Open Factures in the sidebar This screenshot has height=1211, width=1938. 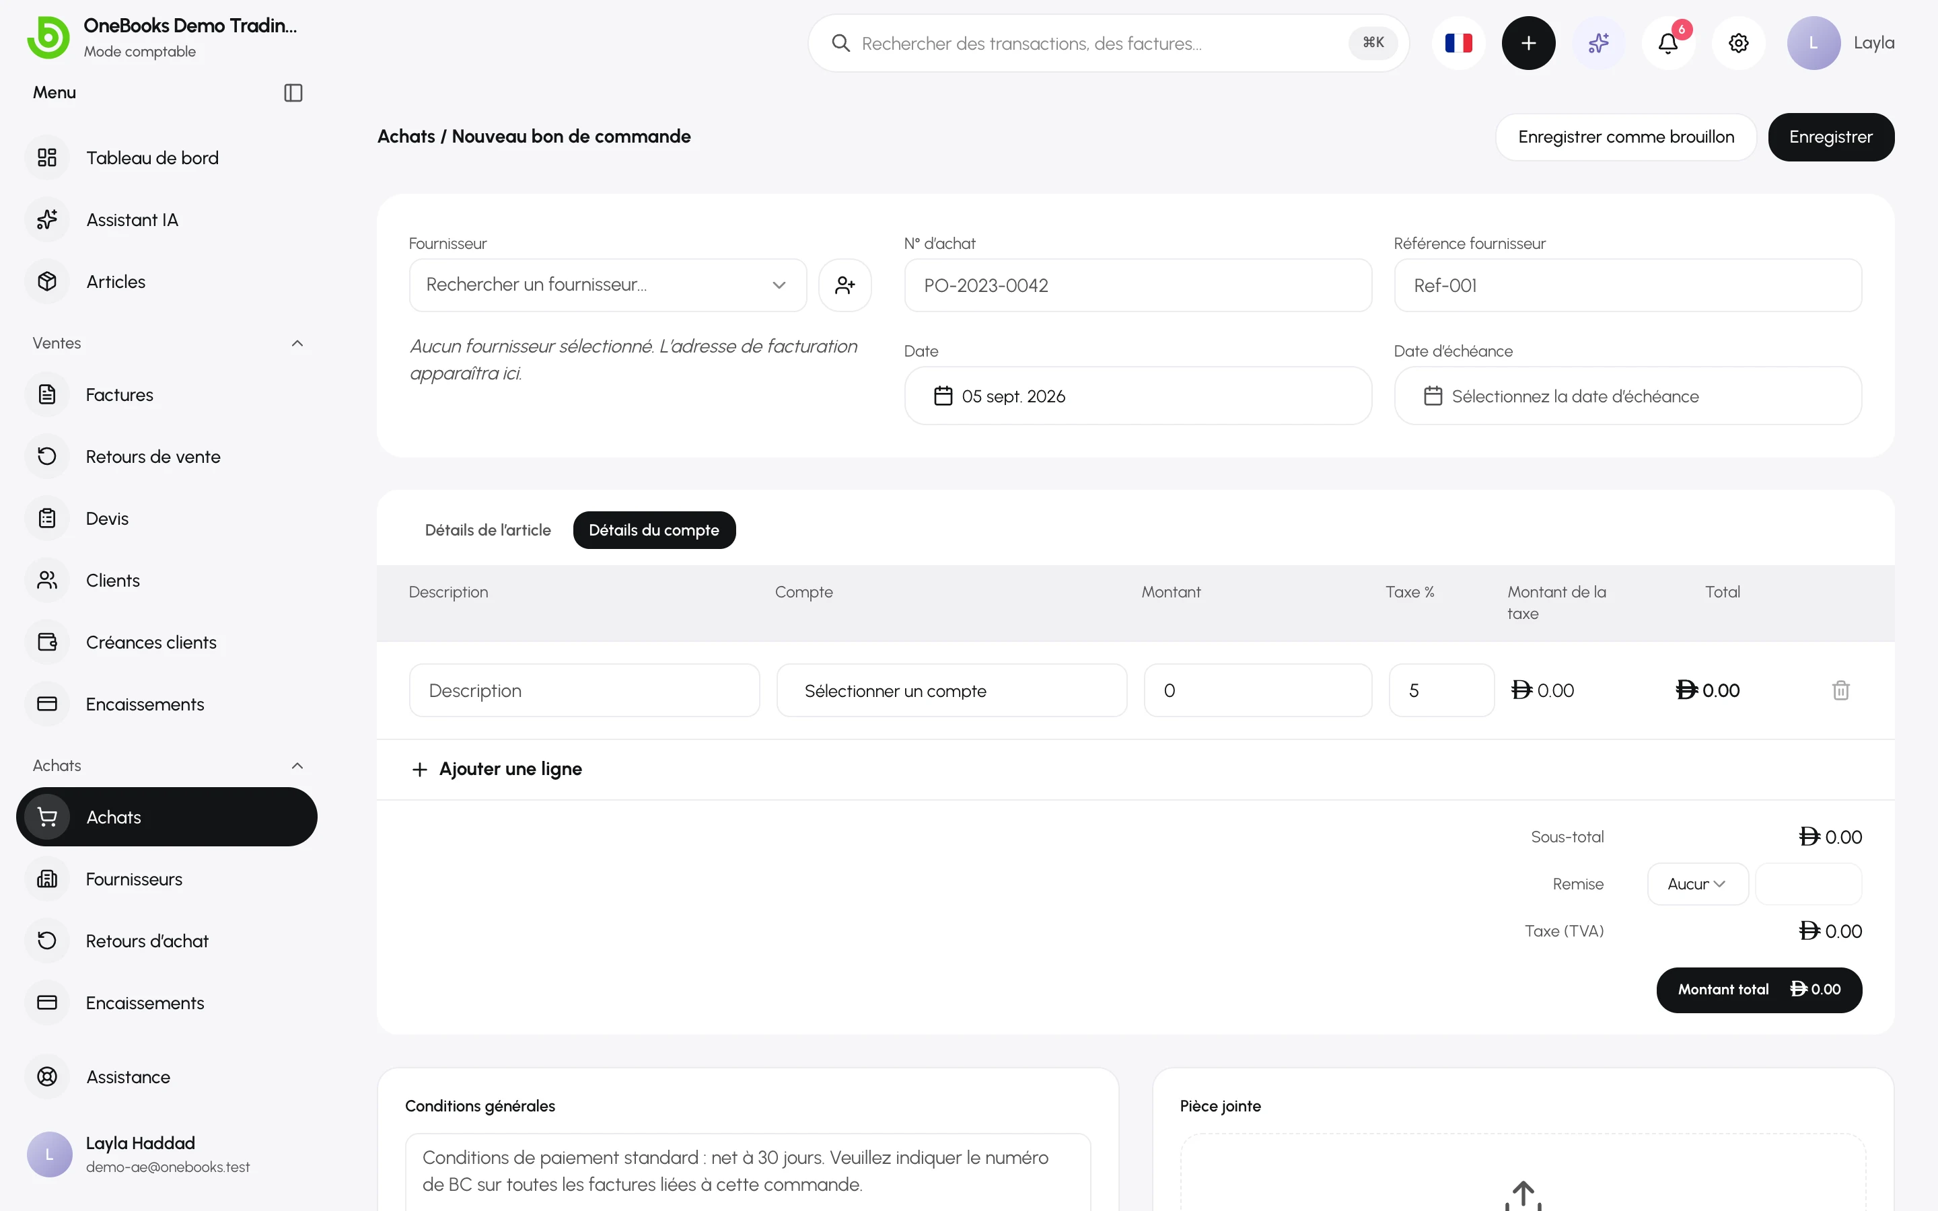[167, 395]
